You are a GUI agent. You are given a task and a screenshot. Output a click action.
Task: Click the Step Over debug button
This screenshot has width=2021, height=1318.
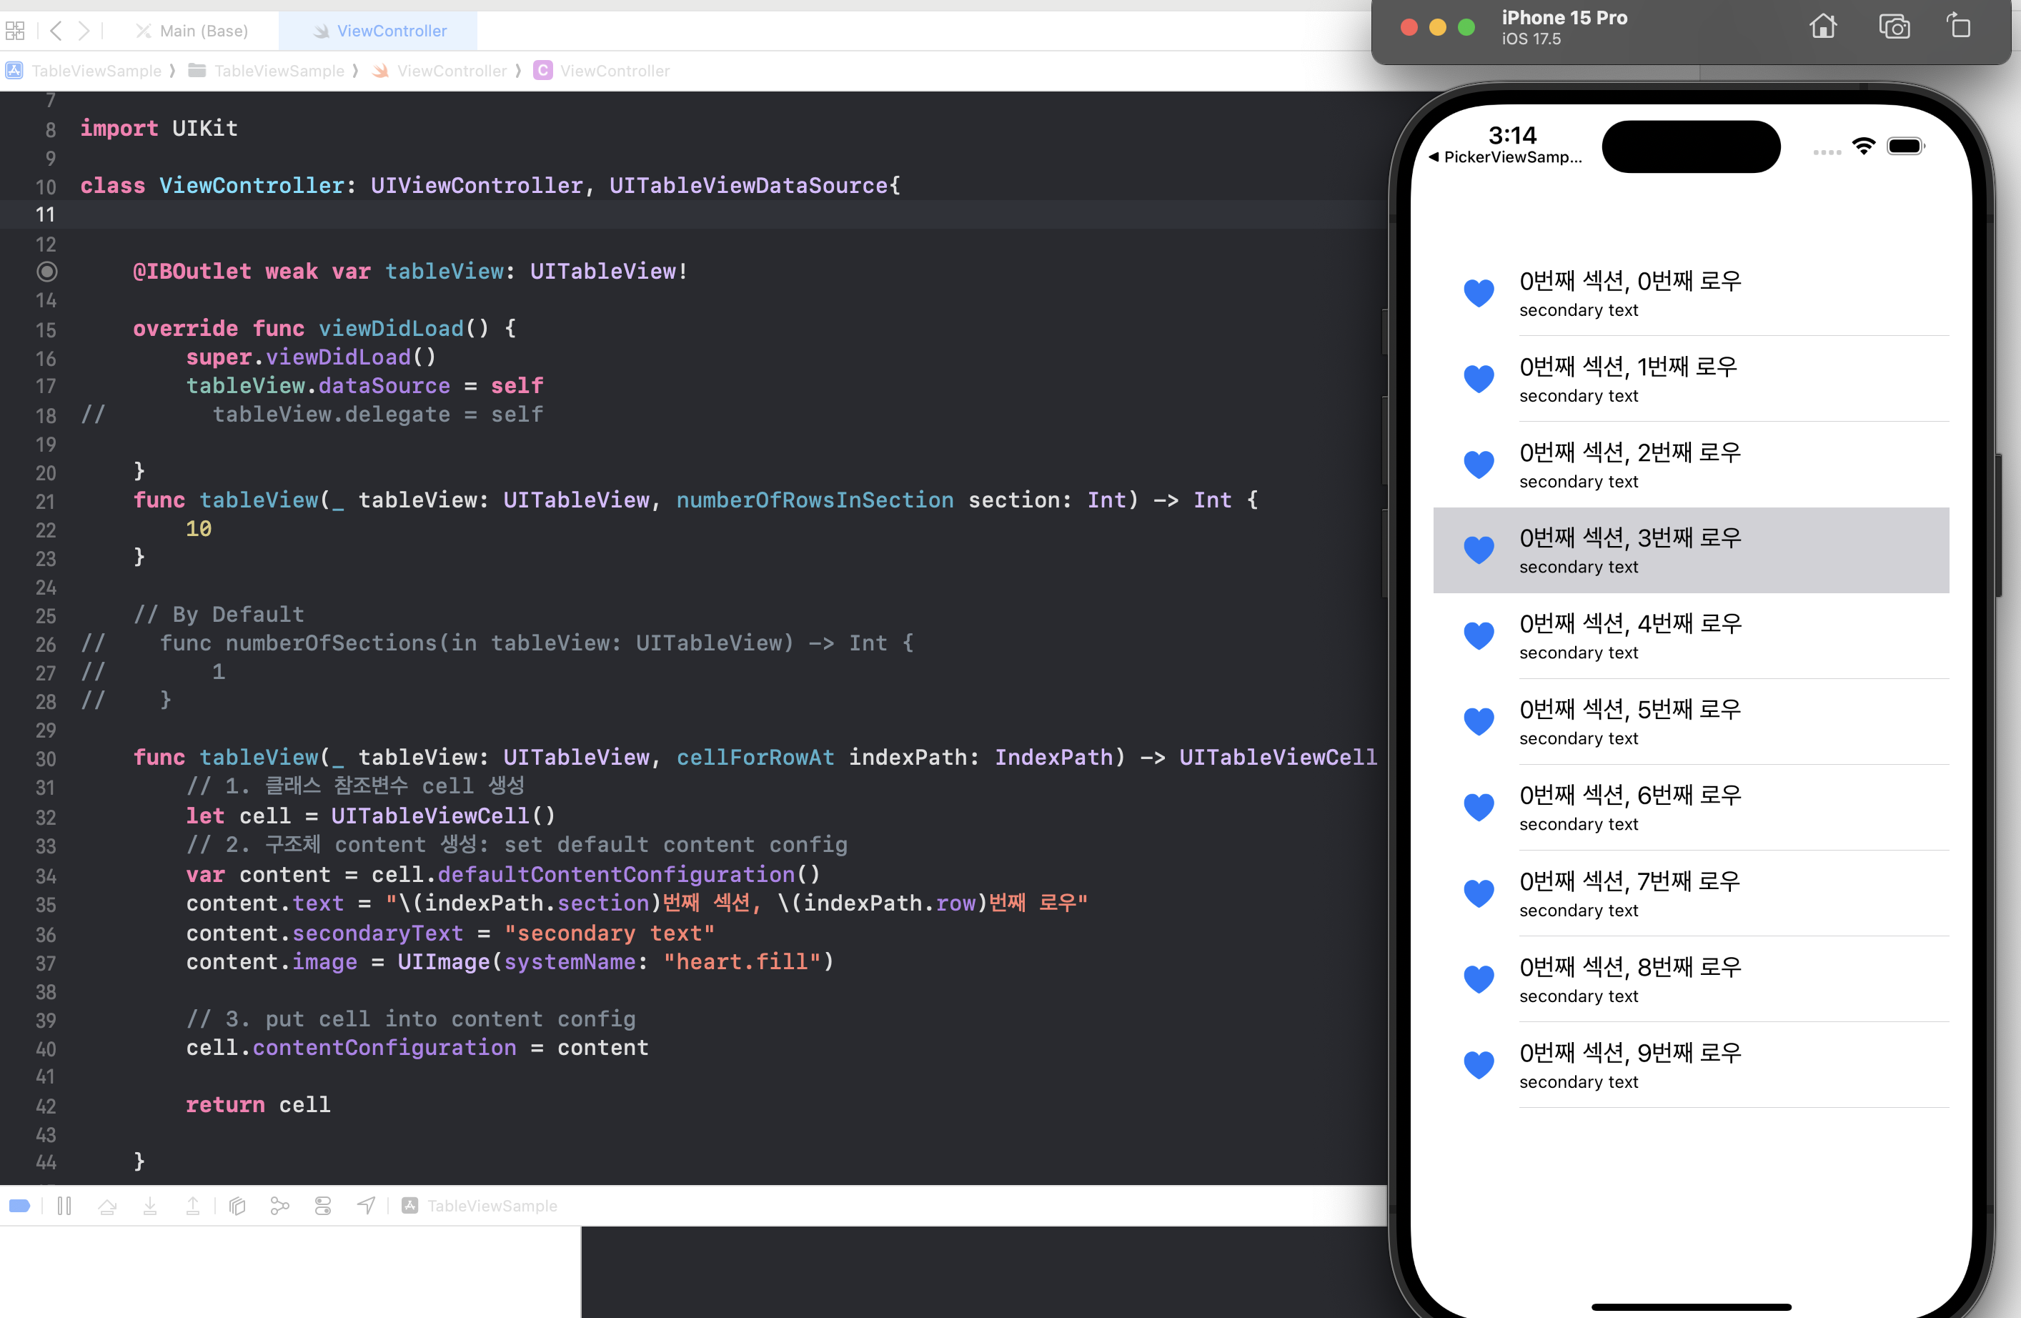click(x=107, y=1206)
